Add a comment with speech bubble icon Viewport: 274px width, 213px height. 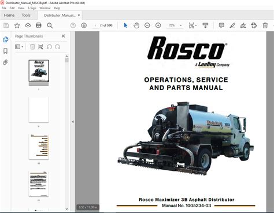[x=221, y=25]
